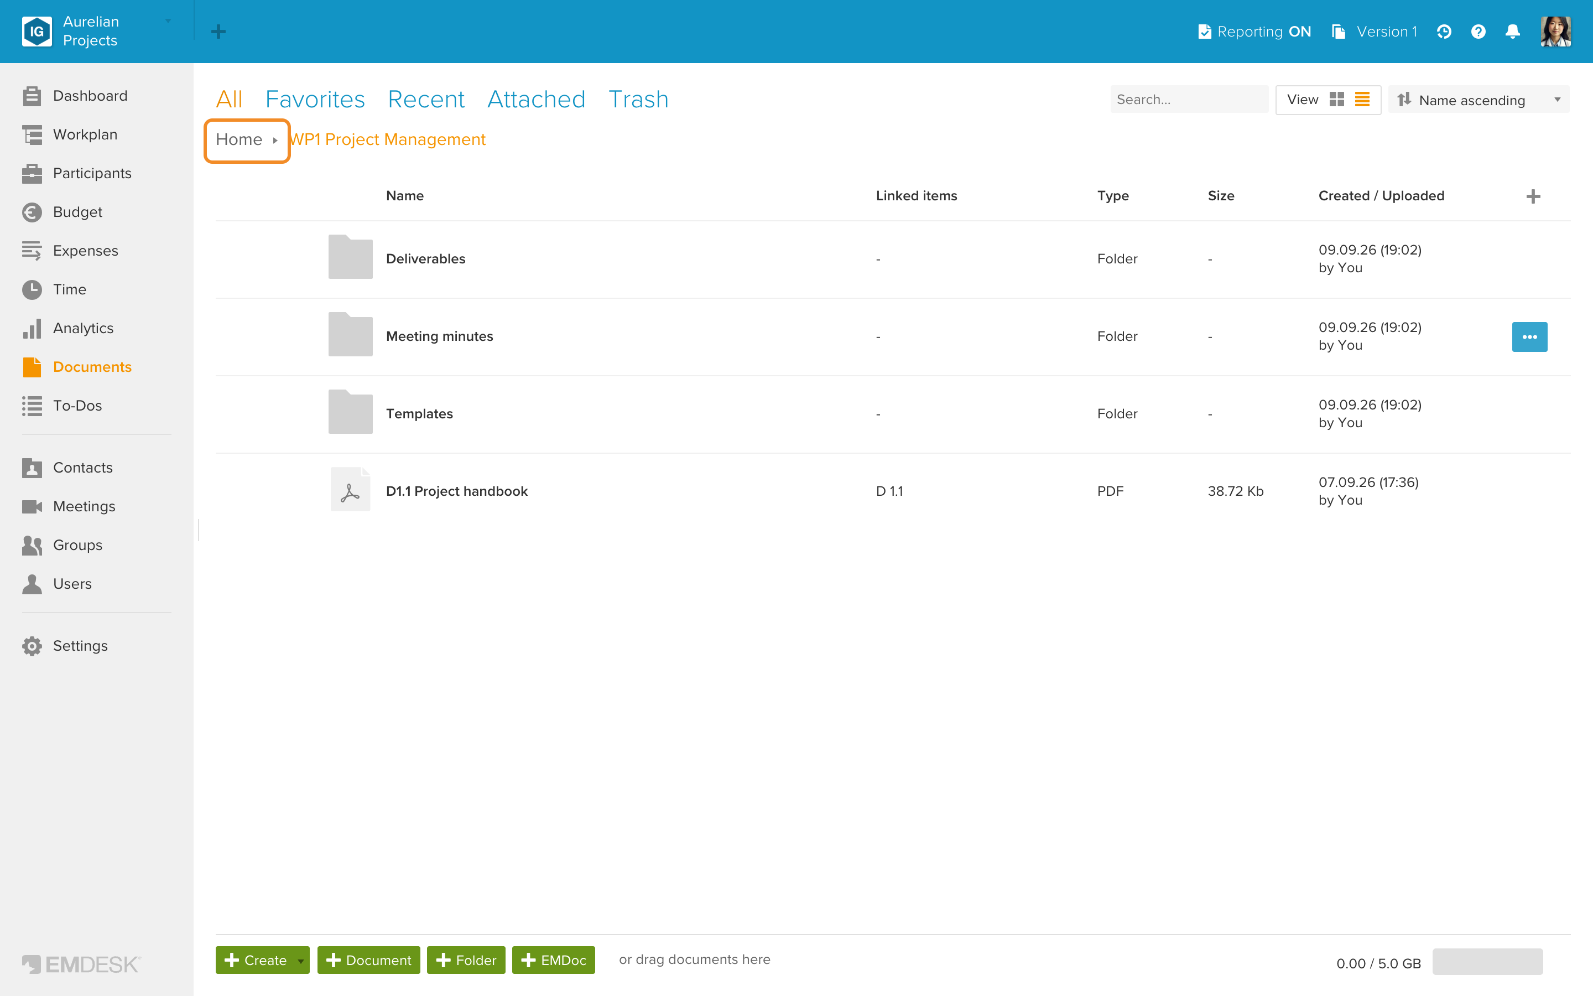Click the green Document upload button
The width and height of the screenshot is (1593, 996).
point(368,961)
